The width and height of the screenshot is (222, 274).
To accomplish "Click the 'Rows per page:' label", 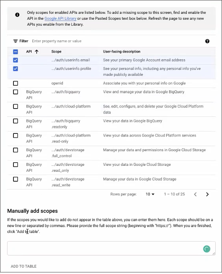I will tap(123, 194).
